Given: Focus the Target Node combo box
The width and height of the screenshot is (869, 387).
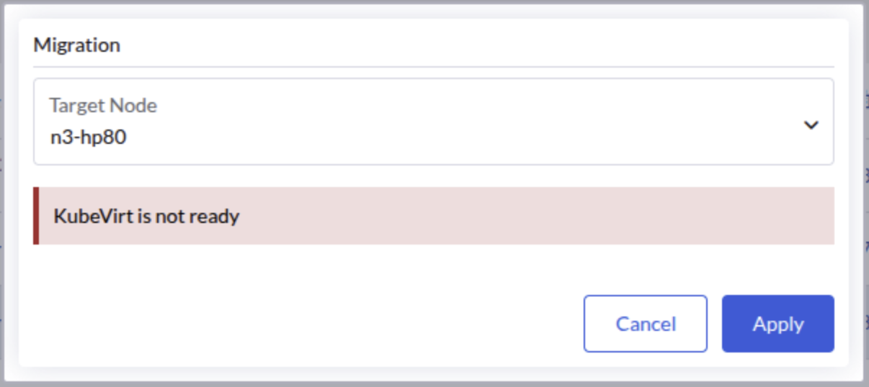Looking at the screenshot, I should [x=432, y=122].
